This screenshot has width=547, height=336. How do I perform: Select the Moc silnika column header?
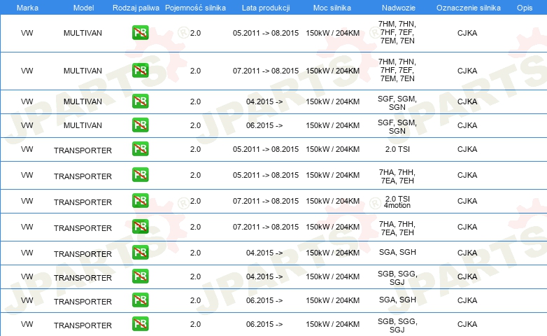coord(332,7)
